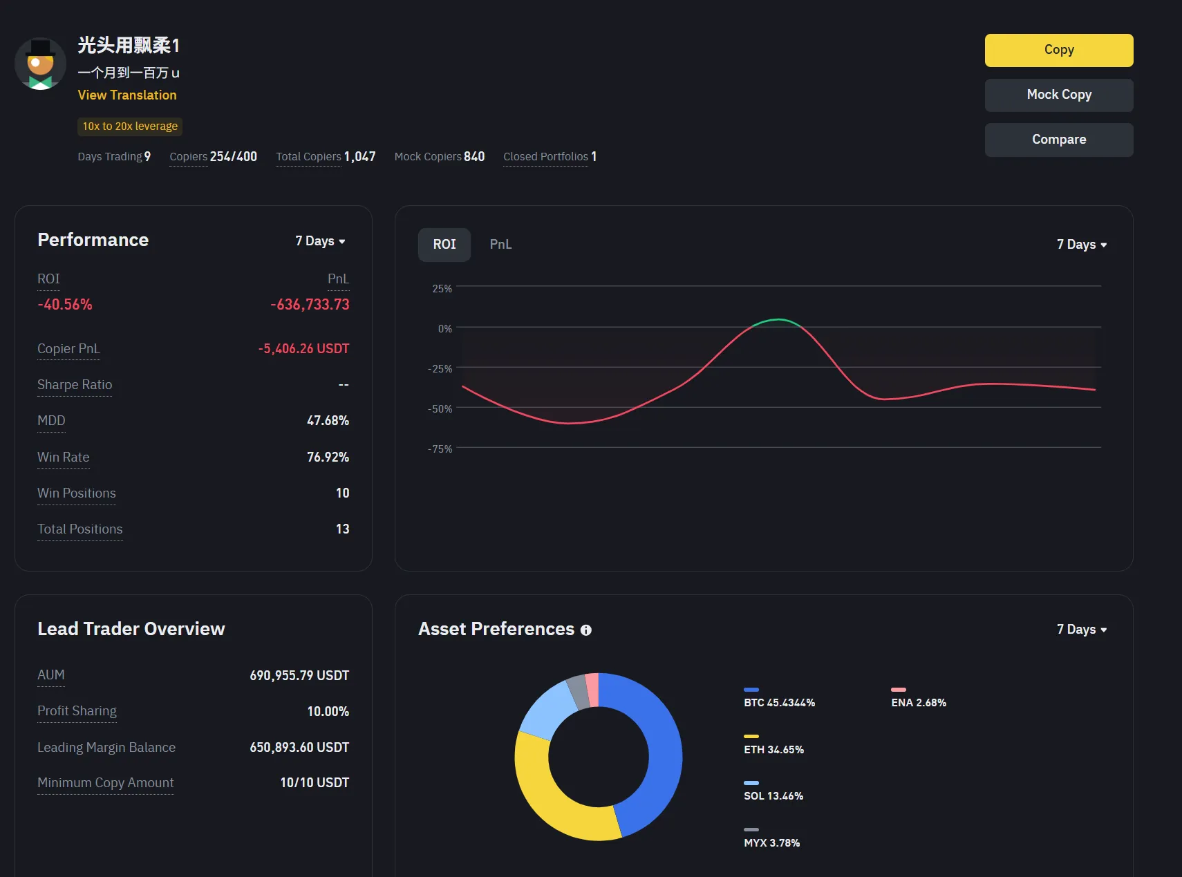Click the MYX gray legend marker

tap(751, 830)
